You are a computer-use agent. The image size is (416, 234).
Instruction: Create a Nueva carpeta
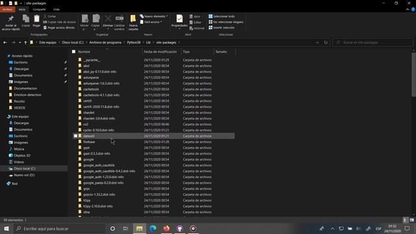click(133, 23)
